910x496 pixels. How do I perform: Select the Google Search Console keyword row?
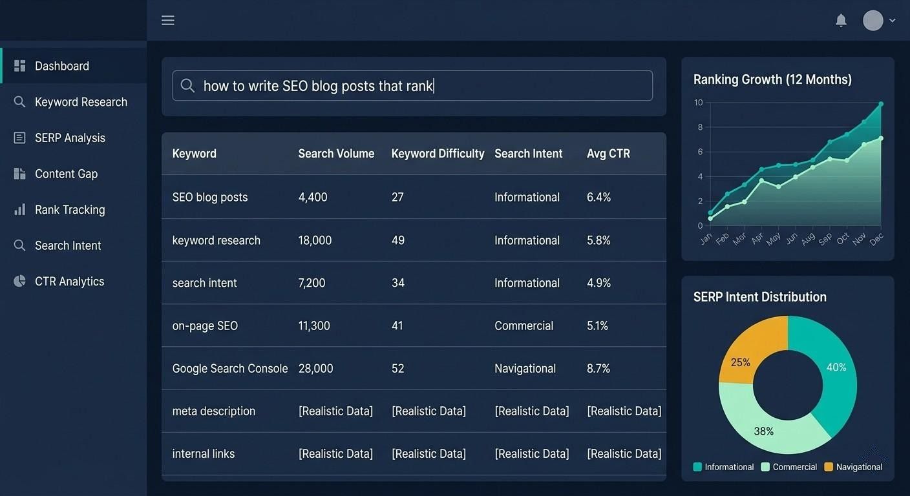414,368
